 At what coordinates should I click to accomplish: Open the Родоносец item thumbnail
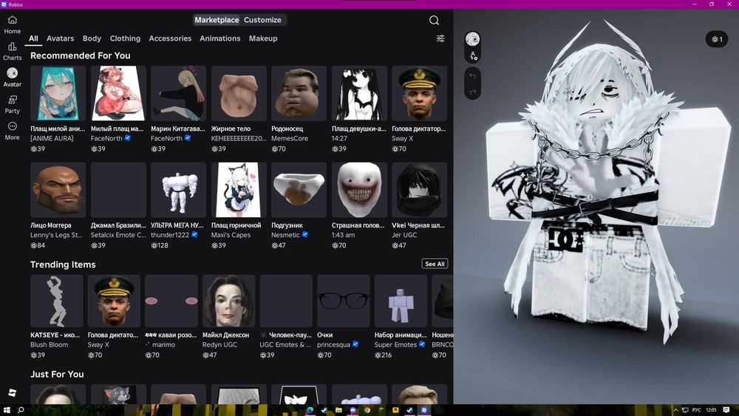pyautogui.click(x=299, y=93)
